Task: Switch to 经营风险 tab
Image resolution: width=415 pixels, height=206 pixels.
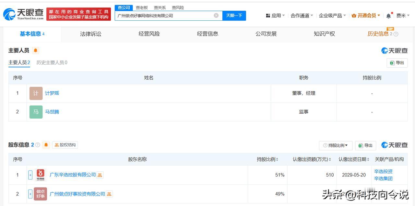Action: click(149, 34)
